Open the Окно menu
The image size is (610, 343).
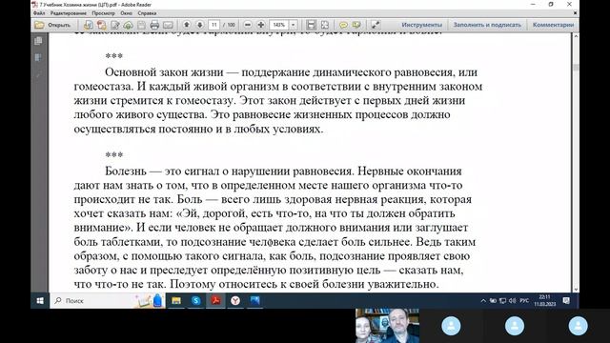click(126, 13)
